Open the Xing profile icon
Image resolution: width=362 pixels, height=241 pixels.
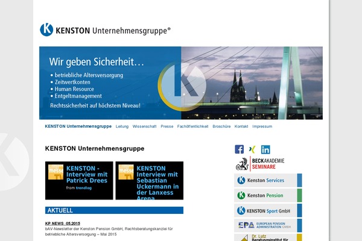252,149
